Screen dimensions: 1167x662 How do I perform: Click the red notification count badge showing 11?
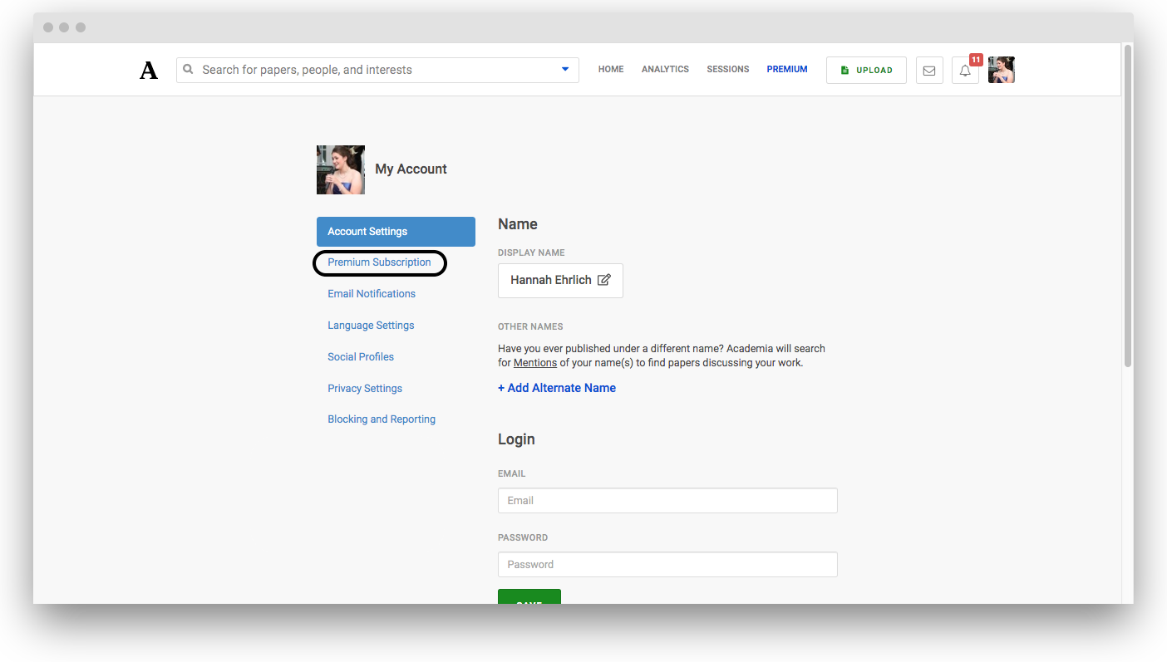976,60
